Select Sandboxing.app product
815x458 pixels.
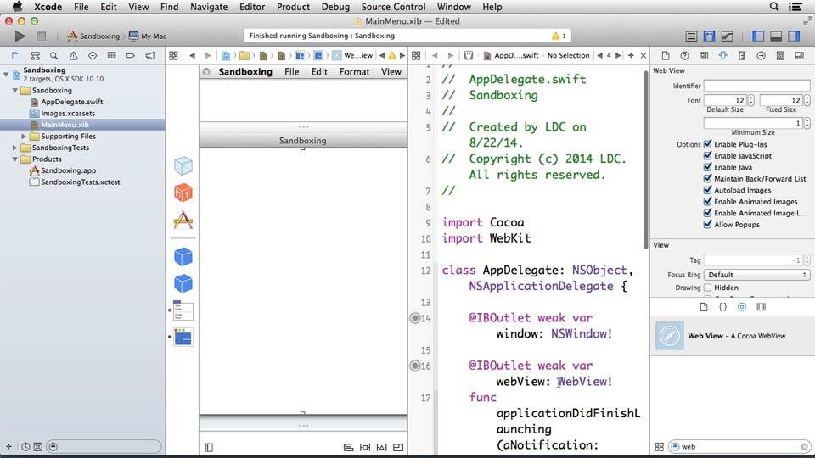click(68, 170)
